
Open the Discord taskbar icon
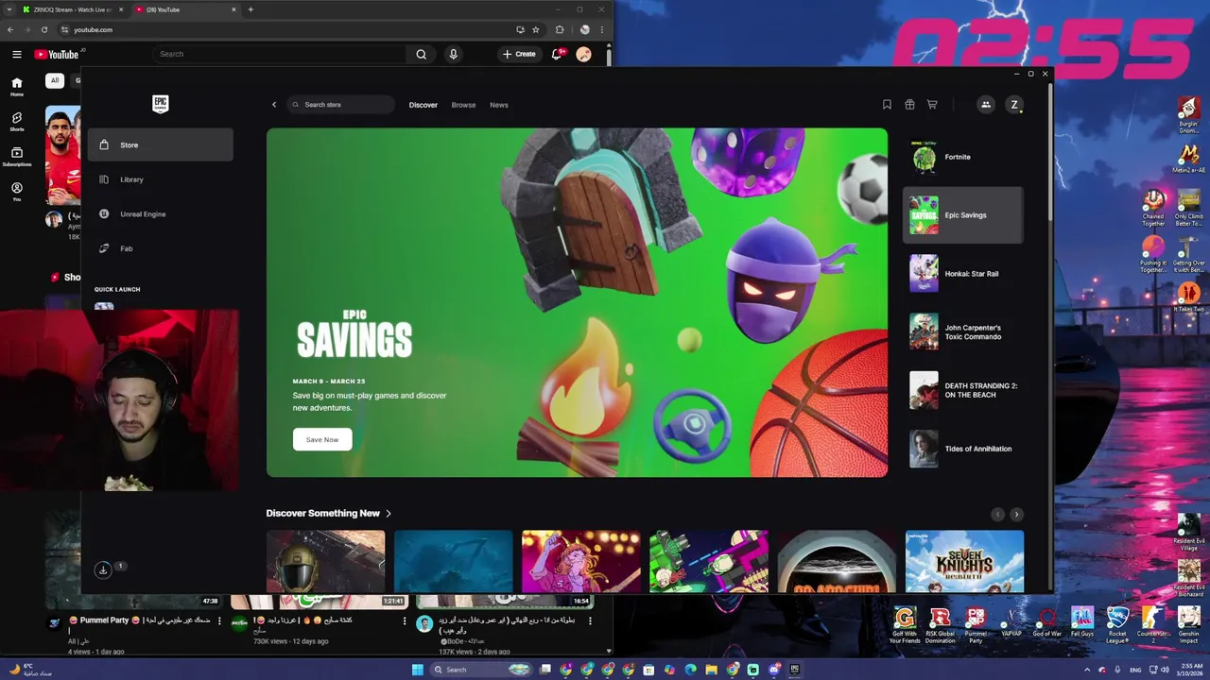click(x=774, y=670)
